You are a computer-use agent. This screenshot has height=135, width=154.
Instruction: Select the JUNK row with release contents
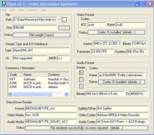pos(39,87)
